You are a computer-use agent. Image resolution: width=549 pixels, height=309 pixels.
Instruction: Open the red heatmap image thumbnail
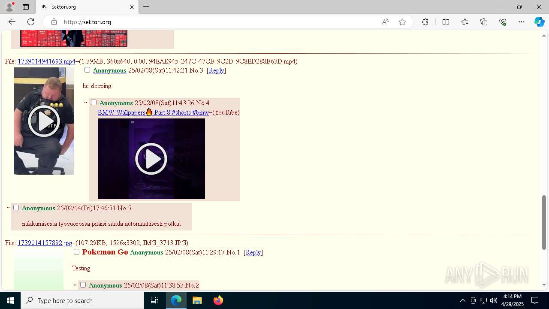74,38
